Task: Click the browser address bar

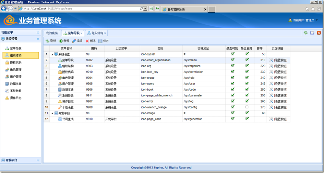Action: coord(79,9)
